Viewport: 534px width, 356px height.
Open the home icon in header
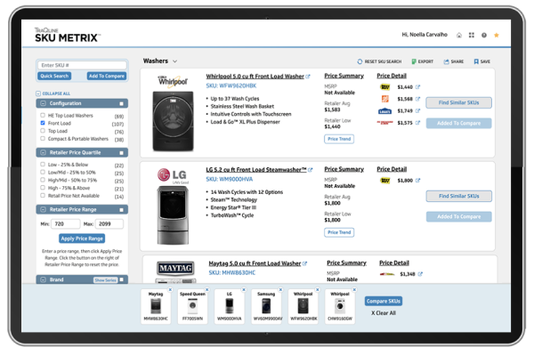click(459, 35)
